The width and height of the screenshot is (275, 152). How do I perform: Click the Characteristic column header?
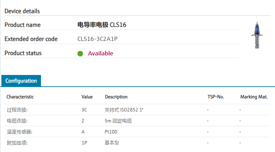pos(20,97)
